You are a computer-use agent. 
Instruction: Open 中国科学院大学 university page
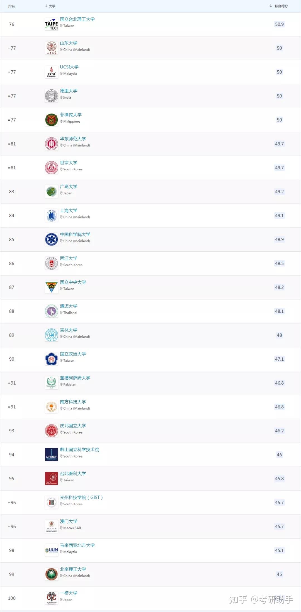[75, 234]
